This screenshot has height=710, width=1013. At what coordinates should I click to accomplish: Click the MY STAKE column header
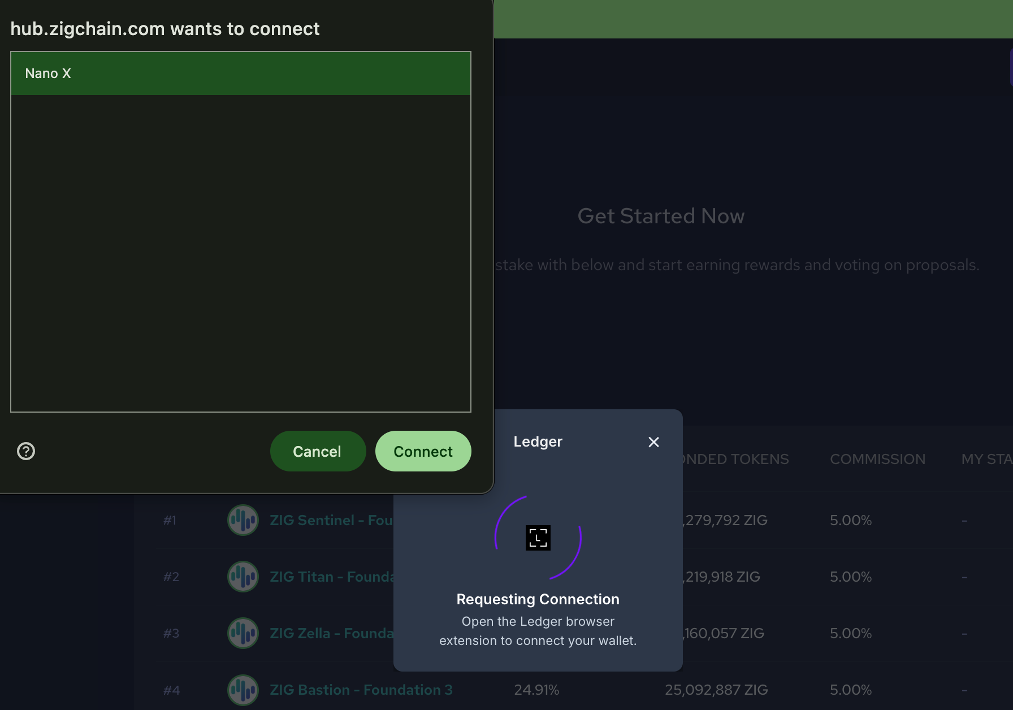(986, 459)
